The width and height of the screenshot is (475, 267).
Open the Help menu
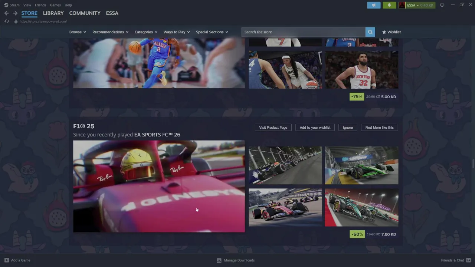(68, 5)
